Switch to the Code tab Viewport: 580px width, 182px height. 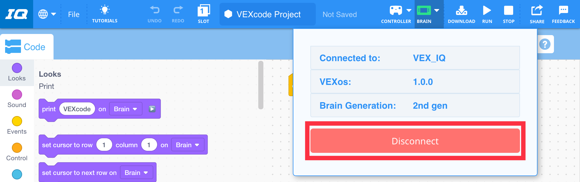point(27,47)
